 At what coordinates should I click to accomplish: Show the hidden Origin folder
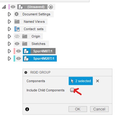[17, 36]
